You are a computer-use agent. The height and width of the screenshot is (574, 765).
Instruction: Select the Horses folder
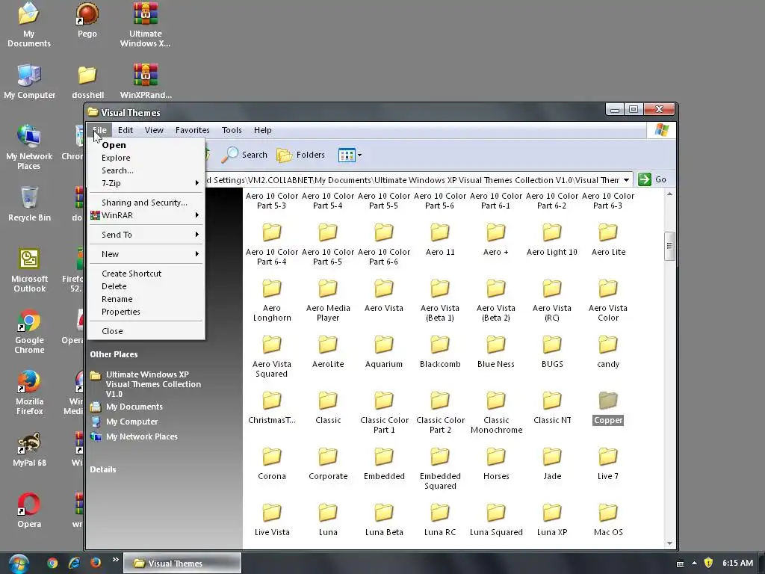[x=496, y=463]
